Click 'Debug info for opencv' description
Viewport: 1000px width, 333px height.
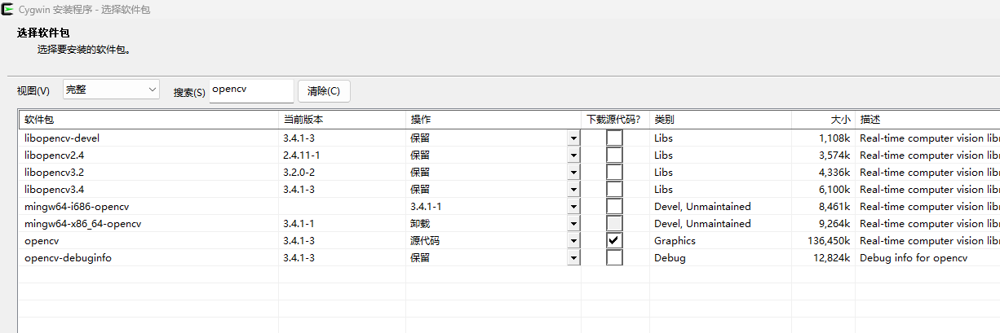[914, 258]
